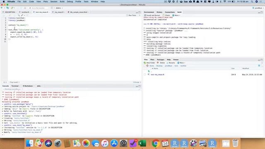Screen dimensions: 265x149
Task: Open the Spotlight search icon in menu bar
Action: coord(252,2)
